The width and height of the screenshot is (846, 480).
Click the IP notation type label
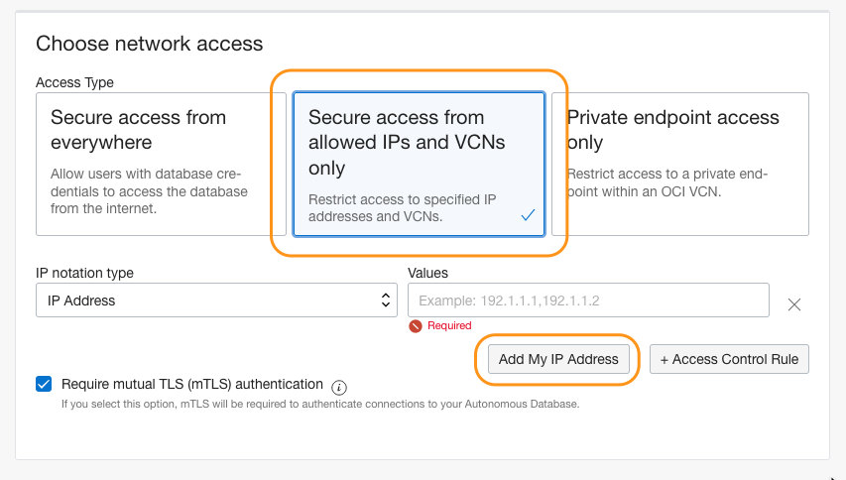[84, 273]
